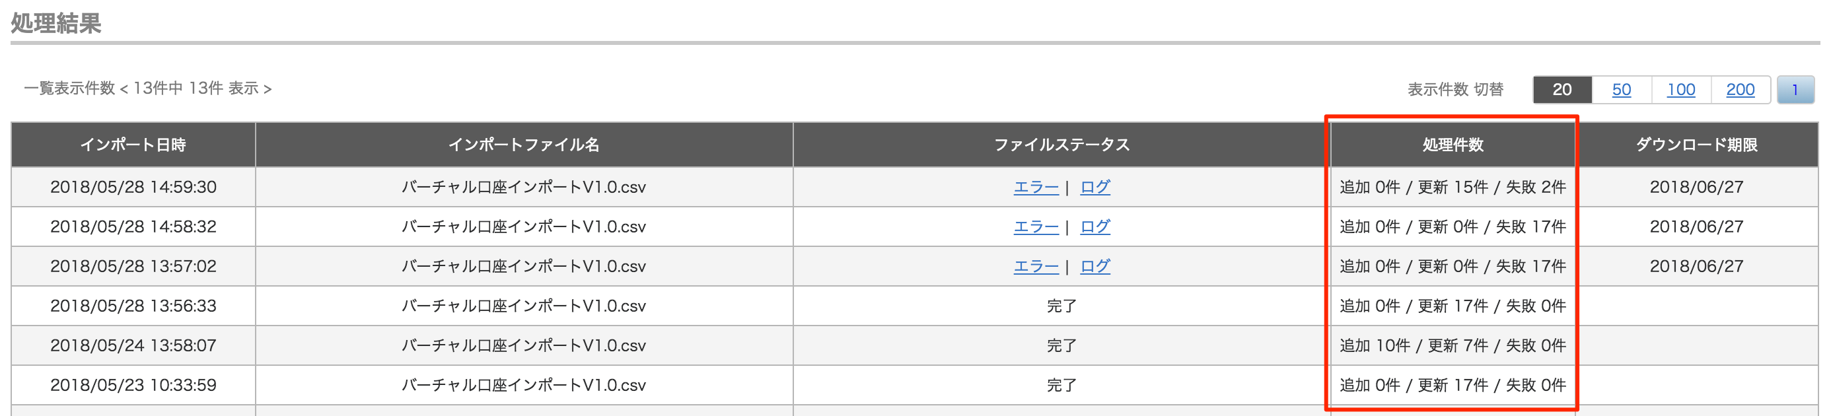Image resolution: width=1831 pixels, height=416 pixels.
Task: Select the 2018/05/24 13:58:07 import row
Action: click(x=915, y=345)
